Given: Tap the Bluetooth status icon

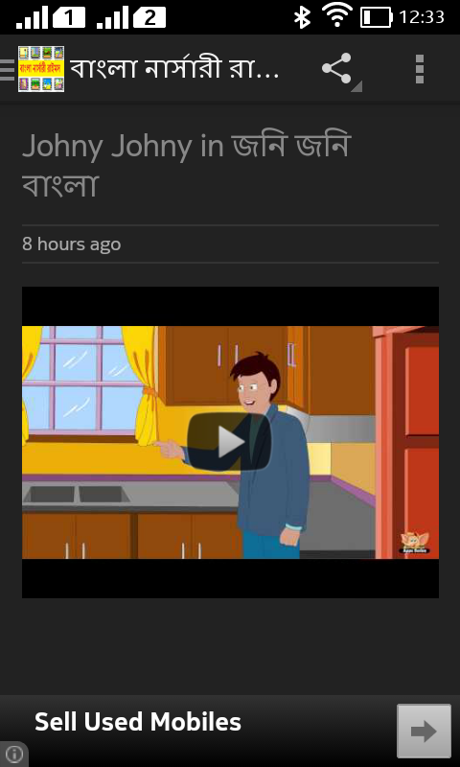Looking at the screenshot, I should (302, 17).
